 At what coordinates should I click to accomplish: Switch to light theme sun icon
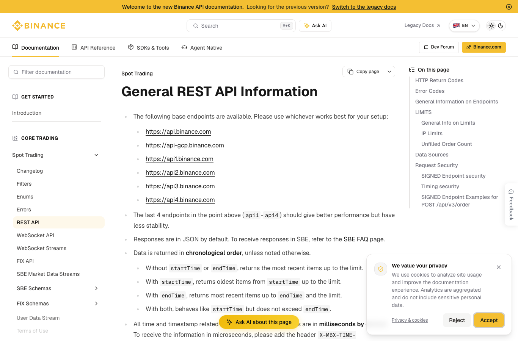click(x=491, y=26)
